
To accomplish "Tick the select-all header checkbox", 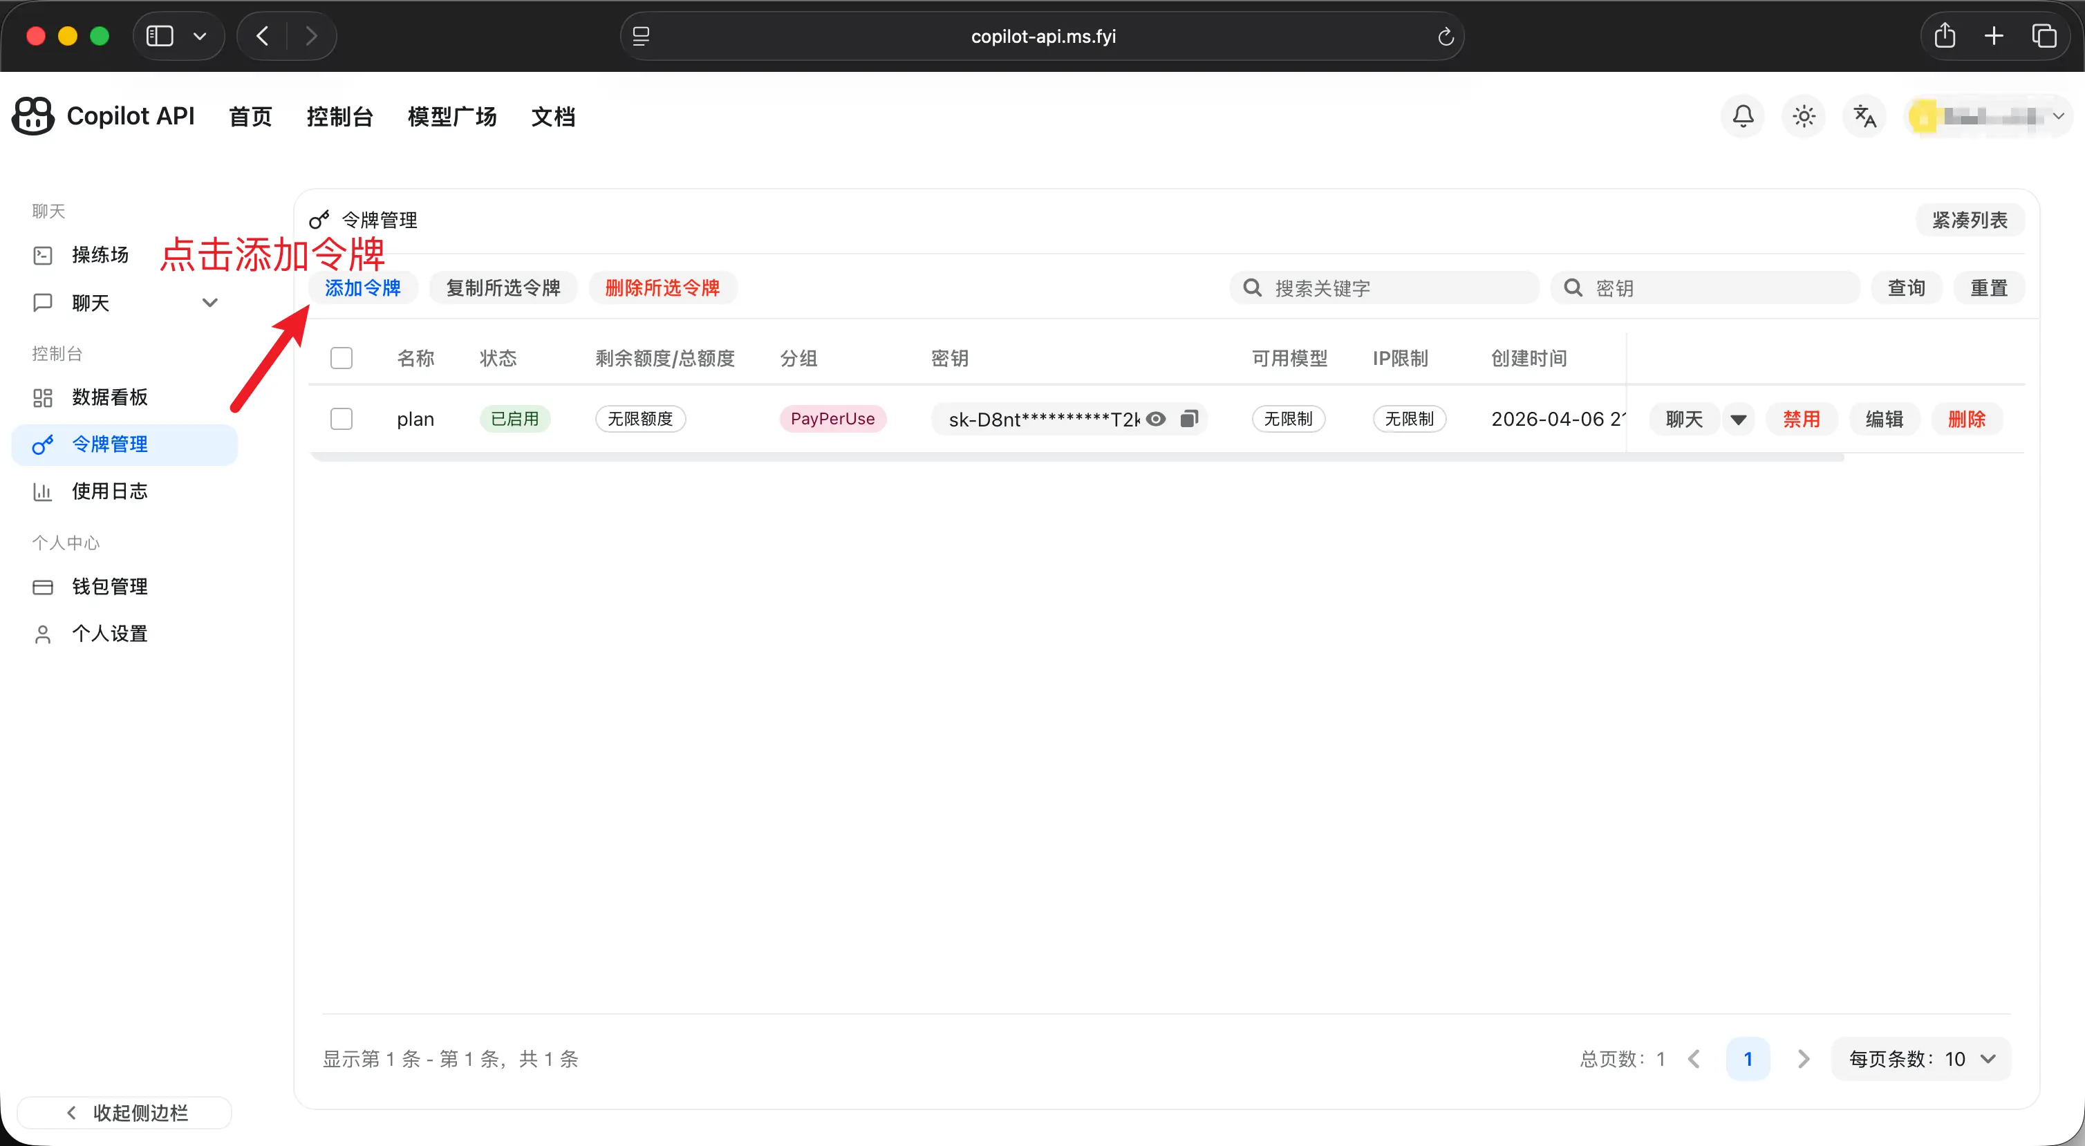I will click(342, 358).
